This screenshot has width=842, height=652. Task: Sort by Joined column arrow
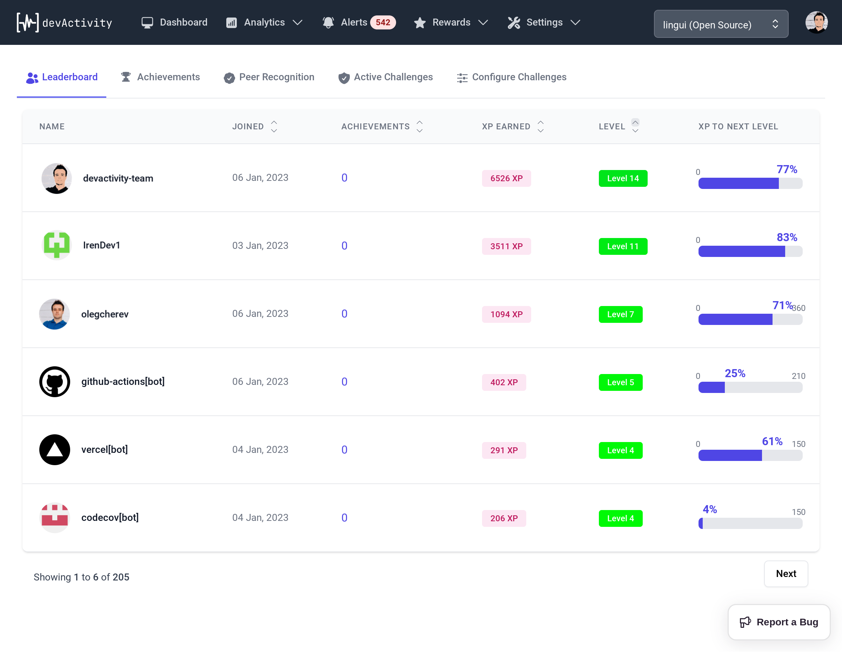pyautogui.click(x=273, y=126)
